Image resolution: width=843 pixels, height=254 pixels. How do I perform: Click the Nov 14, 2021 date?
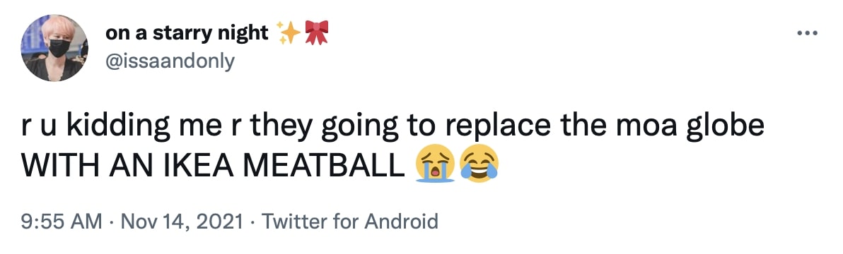[182, 221]
